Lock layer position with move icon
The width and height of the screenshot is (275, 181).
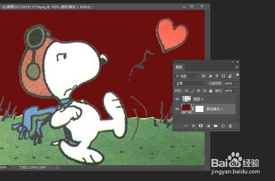pyautogui.click(x=198, y=91)
